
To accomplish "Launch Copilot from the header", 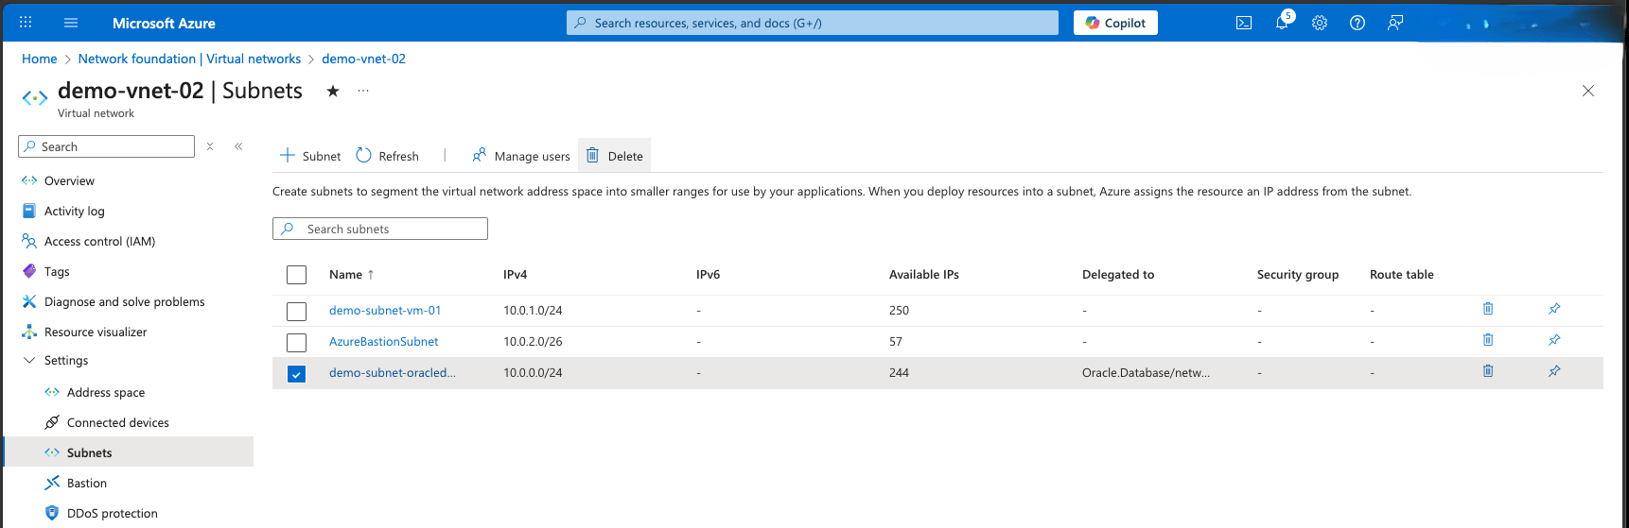I will coord(1115,23).
